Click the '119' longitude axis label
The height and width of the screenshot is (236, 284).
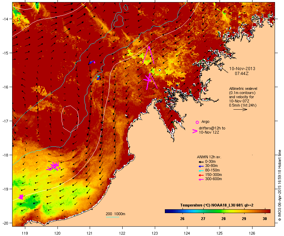pyautogui.click(x=25, y=233)
